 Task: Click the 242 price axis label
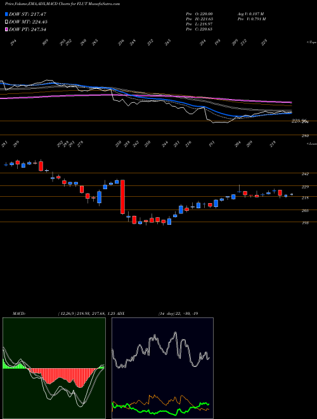305,174
